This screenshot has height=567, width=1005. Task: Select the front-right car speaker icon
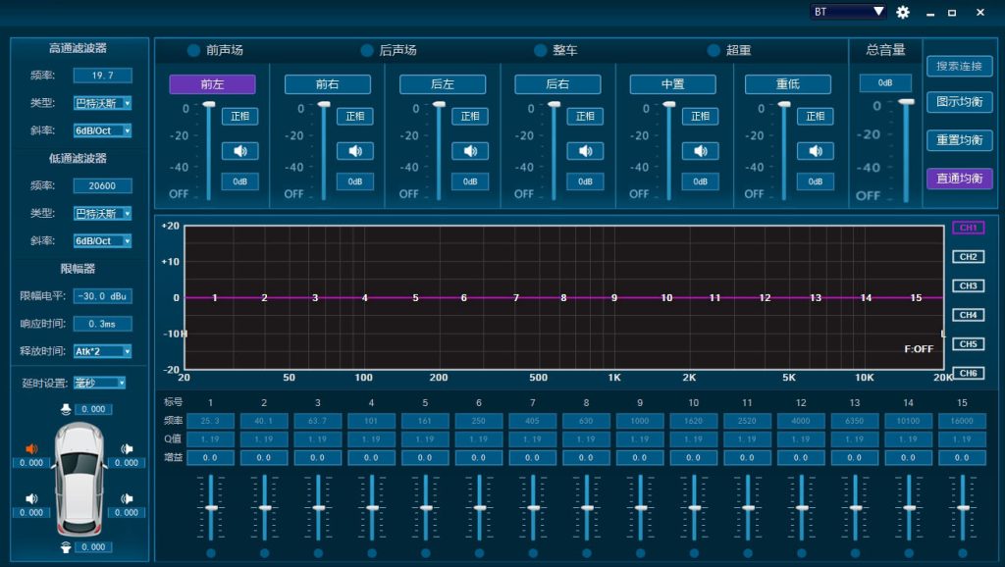(127, 448)
